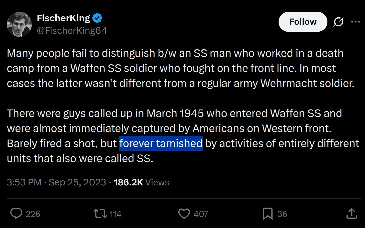365x228 pixels.
Task: Like the tweet with the heart icon
Action: (184, 214)
